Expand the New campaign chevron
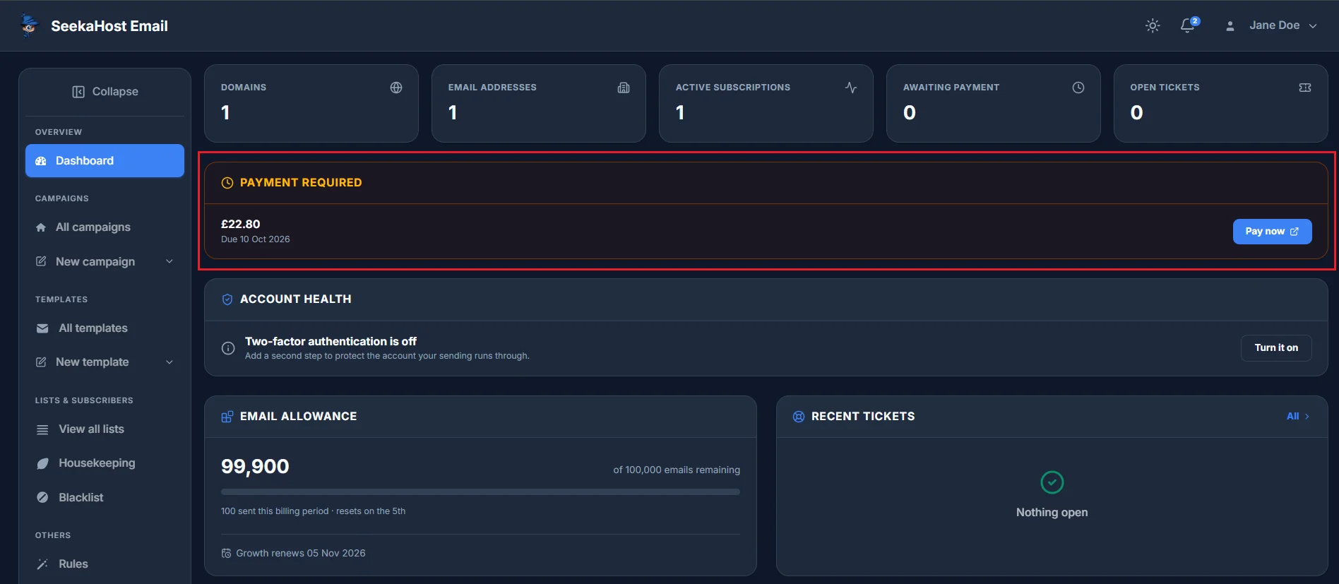Image resolution: width=1339 pixels, height=584 pixels. click(169, 262)
